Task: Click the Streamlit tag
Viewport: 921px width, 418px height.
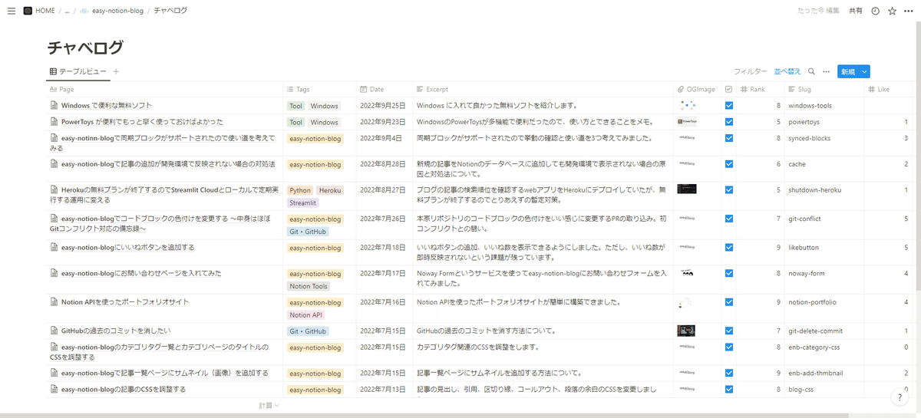Action: [x=303, y=203]
